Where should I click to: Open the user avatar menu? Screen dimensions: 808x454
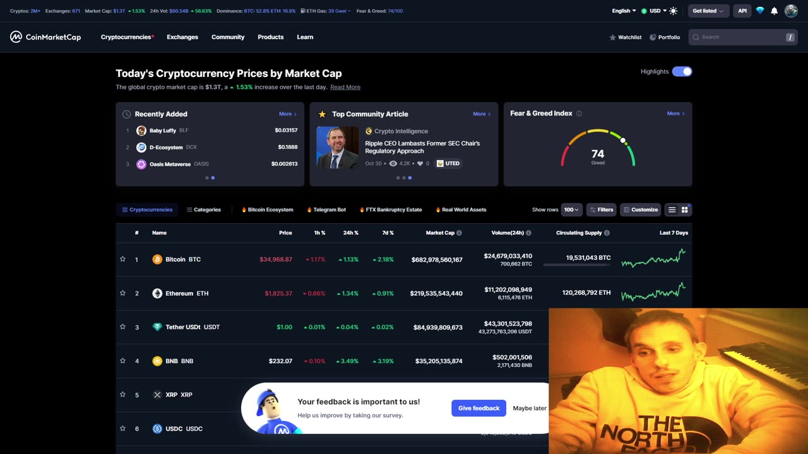[791, 11]
